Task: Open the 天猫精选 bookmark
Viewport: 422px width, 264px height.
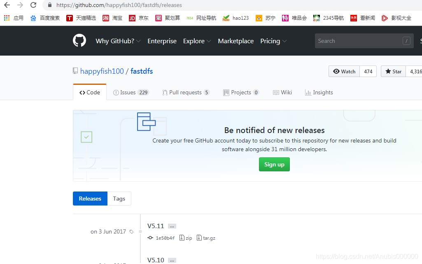Action: [81, 18]
